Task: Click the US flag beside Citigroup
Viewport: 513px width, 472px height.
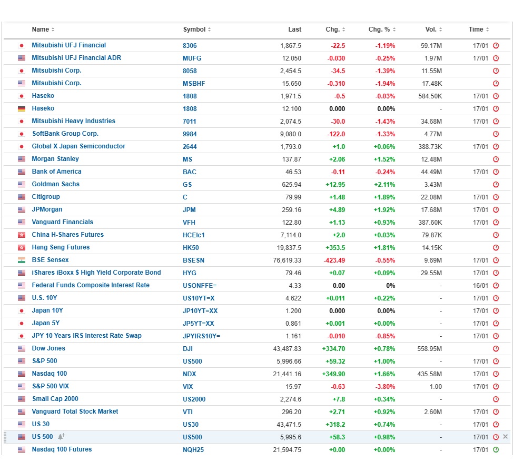Action: [22, 197]
